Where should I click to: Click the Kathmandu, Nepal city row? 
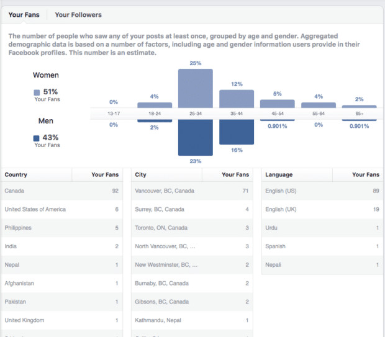coord(192,320)
